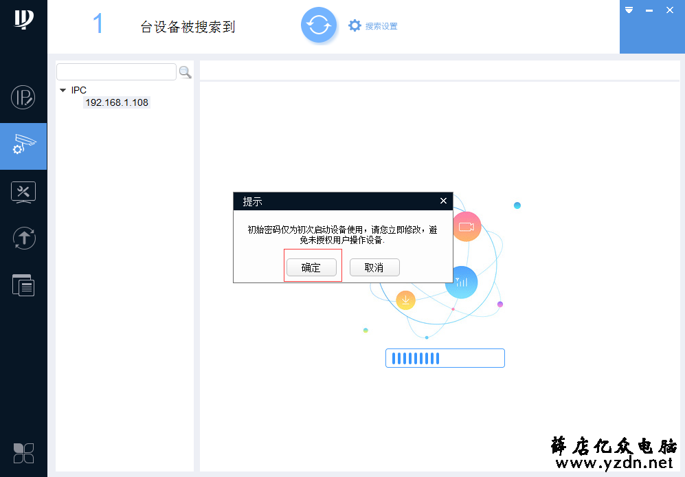
Task: Select the modify IP sidebar icon
Action: [23, 97]
